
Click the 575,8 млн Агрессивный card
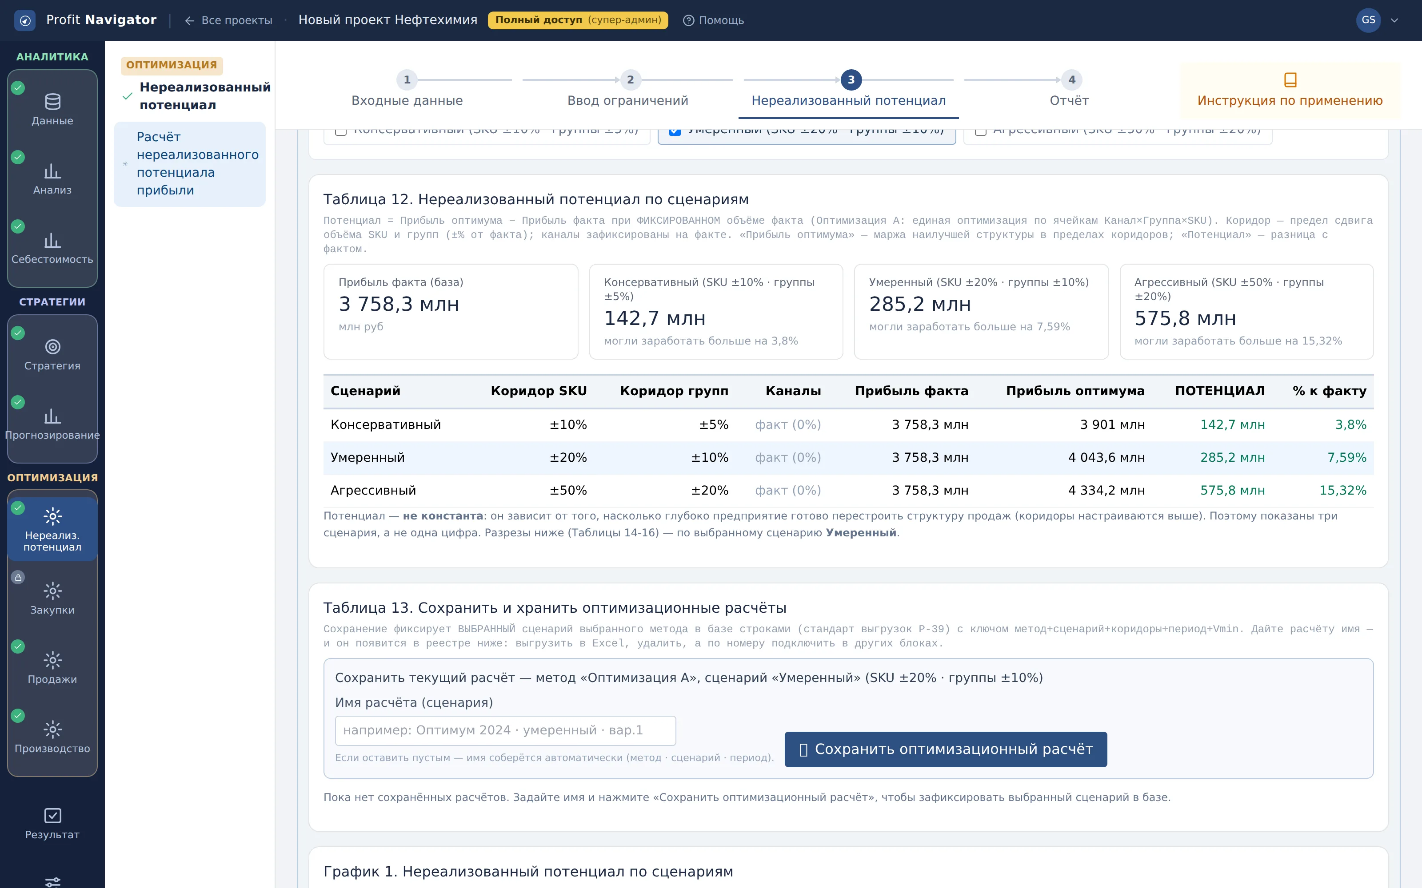(x=1246, y=311)
